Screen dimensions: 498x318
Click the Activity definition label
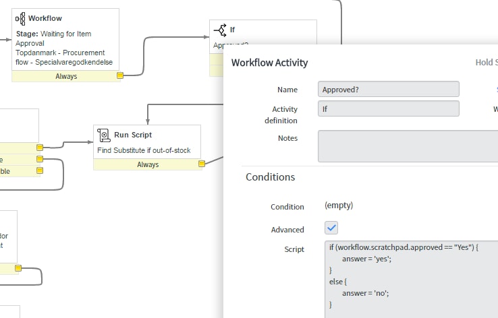(x=281, y=115)
